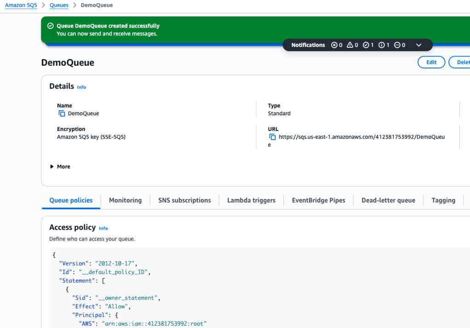Click the green banner success check icon
The image size is (470, 328).
51,26
